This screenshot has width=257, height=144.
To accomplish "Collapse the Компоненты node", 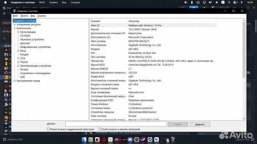I will [15, 28].
